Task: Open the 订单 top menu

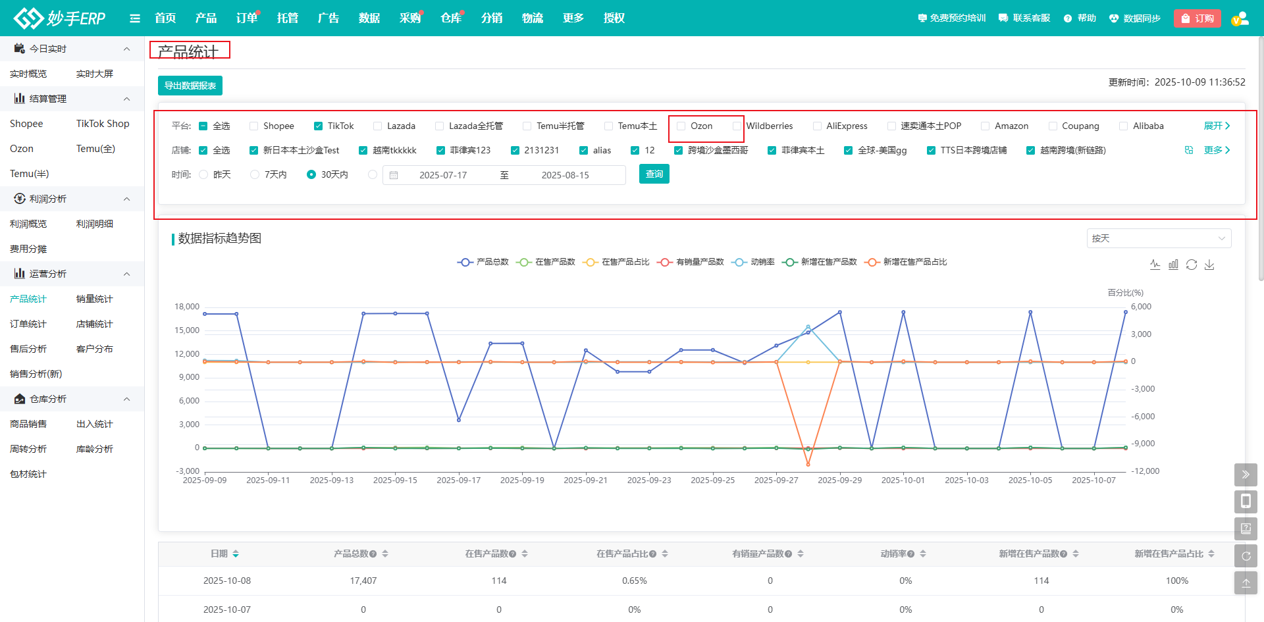Action: pos(247,18)
